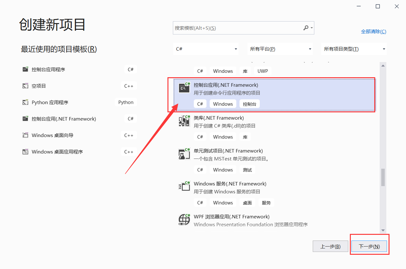Screen dimensions: 406x269
Task: Click the 单元测试项目 template icon
Action: coord(184,154)
